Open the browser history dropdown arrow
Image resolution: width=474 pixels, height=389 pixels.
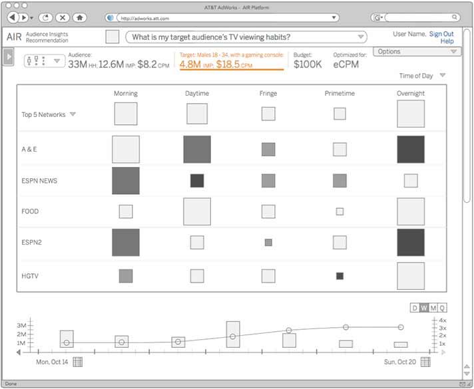point(32,18)
